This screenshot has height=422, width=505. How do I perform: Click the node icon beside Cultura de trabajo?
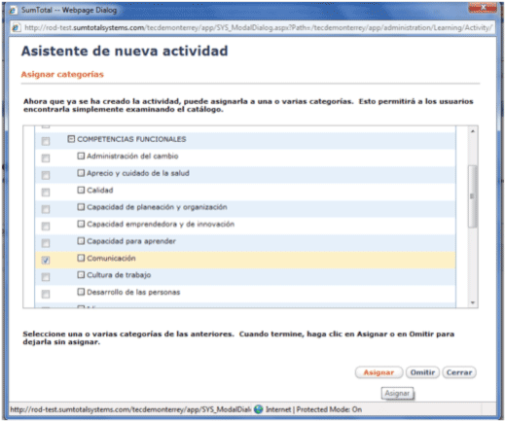81,275
